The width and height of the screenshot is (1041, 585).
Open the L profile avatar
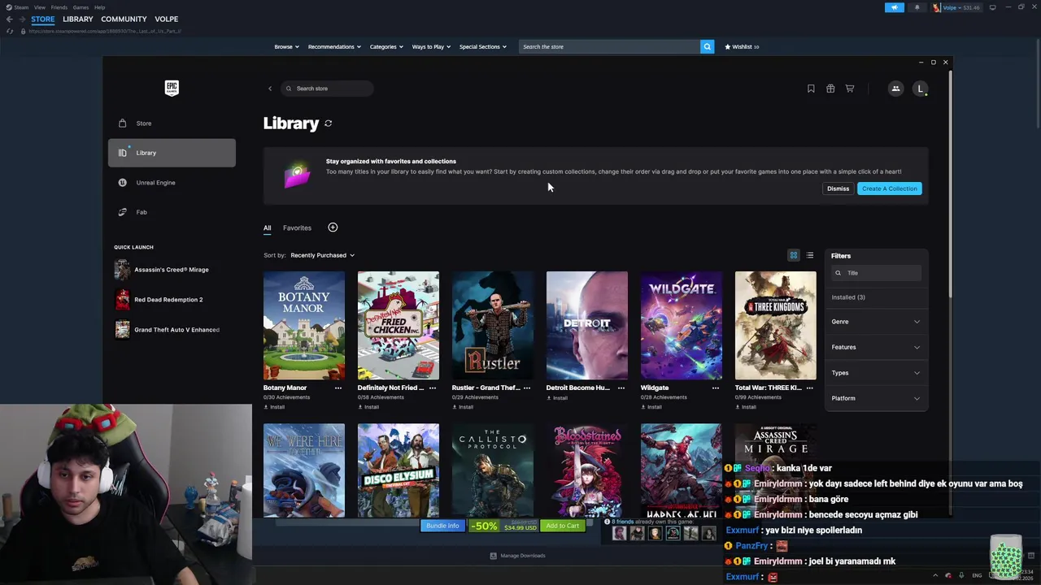pos(920,89)
